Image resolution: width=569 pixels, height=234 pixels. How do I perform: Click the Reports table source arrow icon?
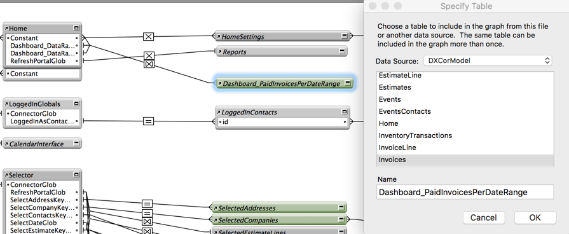(x=220, y=52)
